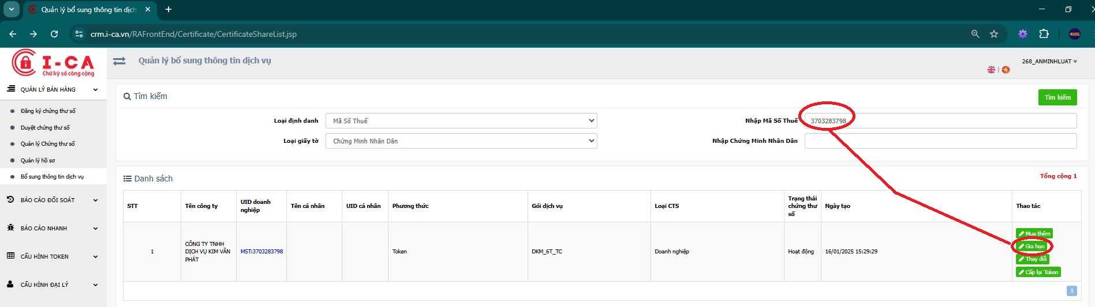The height and width of the screenshot is (307, 1095).
Task: Go back in browser history
Action: tap(13, 34)
